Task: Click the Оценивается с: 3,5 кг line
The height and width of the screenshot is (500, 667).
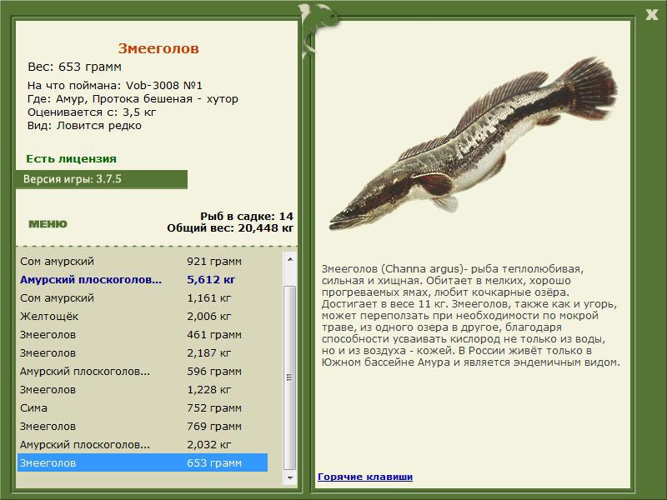Action: [92, 112]
